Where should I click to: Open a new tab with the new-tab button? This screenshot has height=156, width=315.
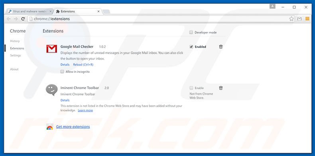(106, 12)
